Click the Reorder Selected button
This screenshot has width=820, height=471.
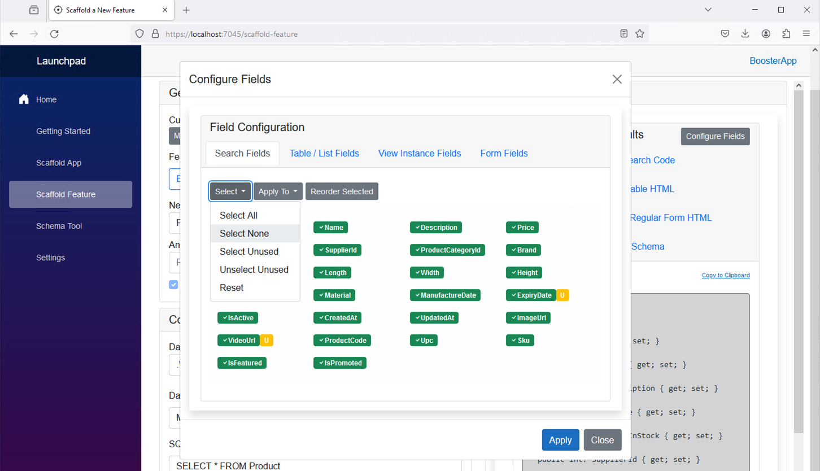tap(342, 191)
